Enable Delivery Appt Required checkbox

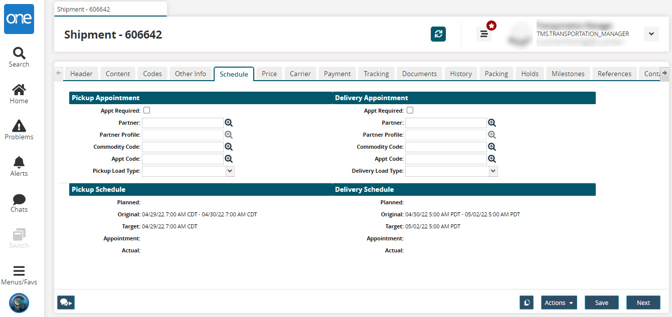pyautogui.click(x=410, y=111)
